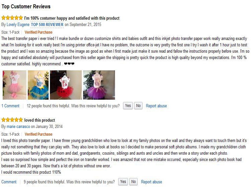
Task: Open the purple tutu outfit photo
Action: click(99, 85)
